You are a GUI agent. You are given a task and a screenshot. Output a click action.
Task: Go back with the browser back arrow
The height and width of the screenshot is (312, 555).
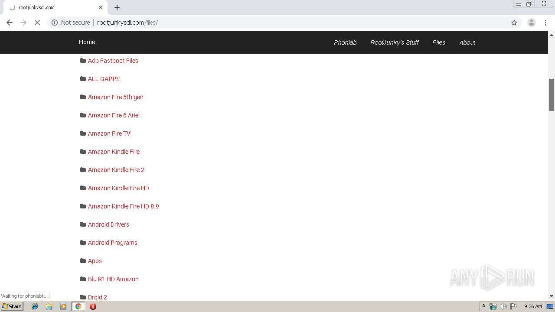10,23
